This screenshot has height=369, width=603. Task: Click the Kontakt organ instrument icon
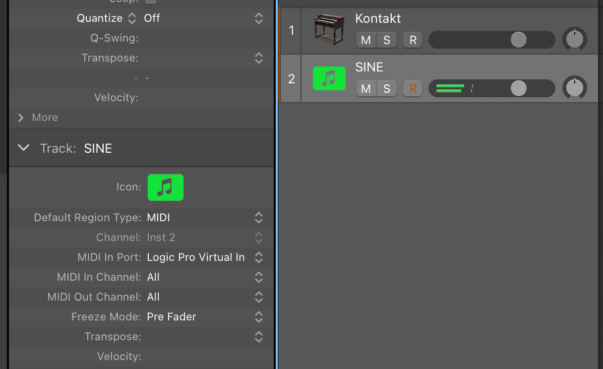[x=329, y=30]
